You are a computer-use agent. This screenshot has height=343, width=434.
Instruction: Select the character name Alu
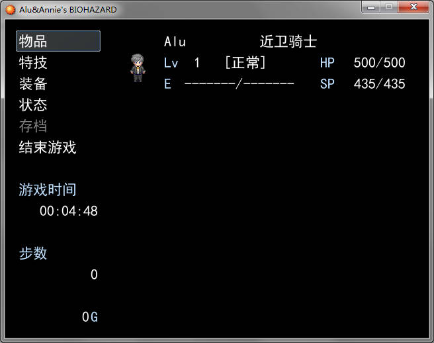click(x=175, y=42)
